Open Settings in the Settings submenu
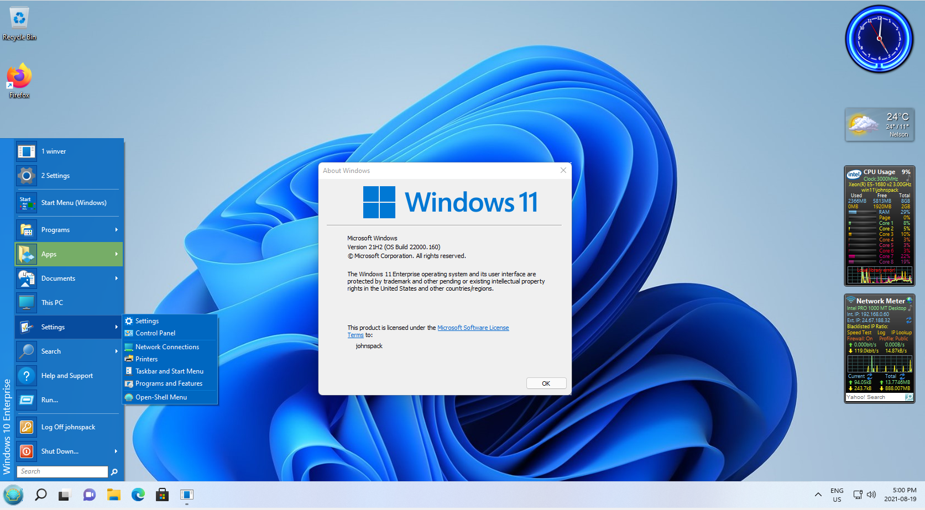Screen dimensions: 925x510 point(170,321)
